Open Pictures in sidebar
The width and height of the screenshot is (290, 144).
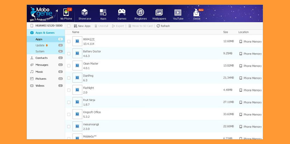46,79
